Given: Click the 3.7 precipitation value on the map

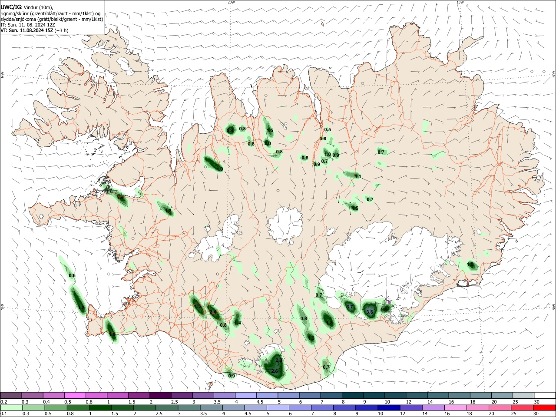Looking at the screenshot, I should (350, 307).
